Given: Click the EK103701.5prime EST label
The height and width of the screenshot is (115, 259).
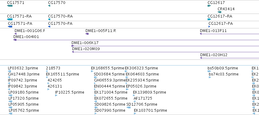Looking at the screenshot, I should (150, 110).
